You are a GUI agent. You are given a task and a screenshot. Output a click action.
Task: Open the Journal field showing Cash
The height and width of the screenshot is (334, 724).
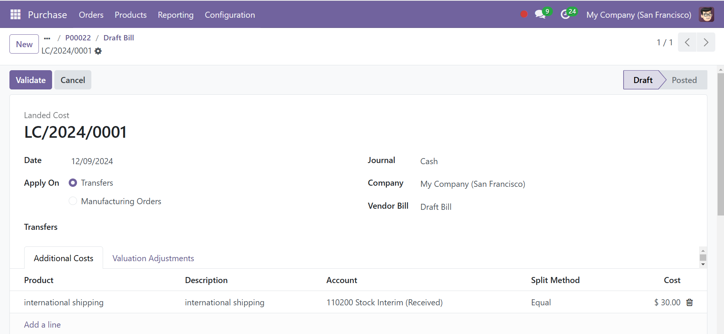429,162
